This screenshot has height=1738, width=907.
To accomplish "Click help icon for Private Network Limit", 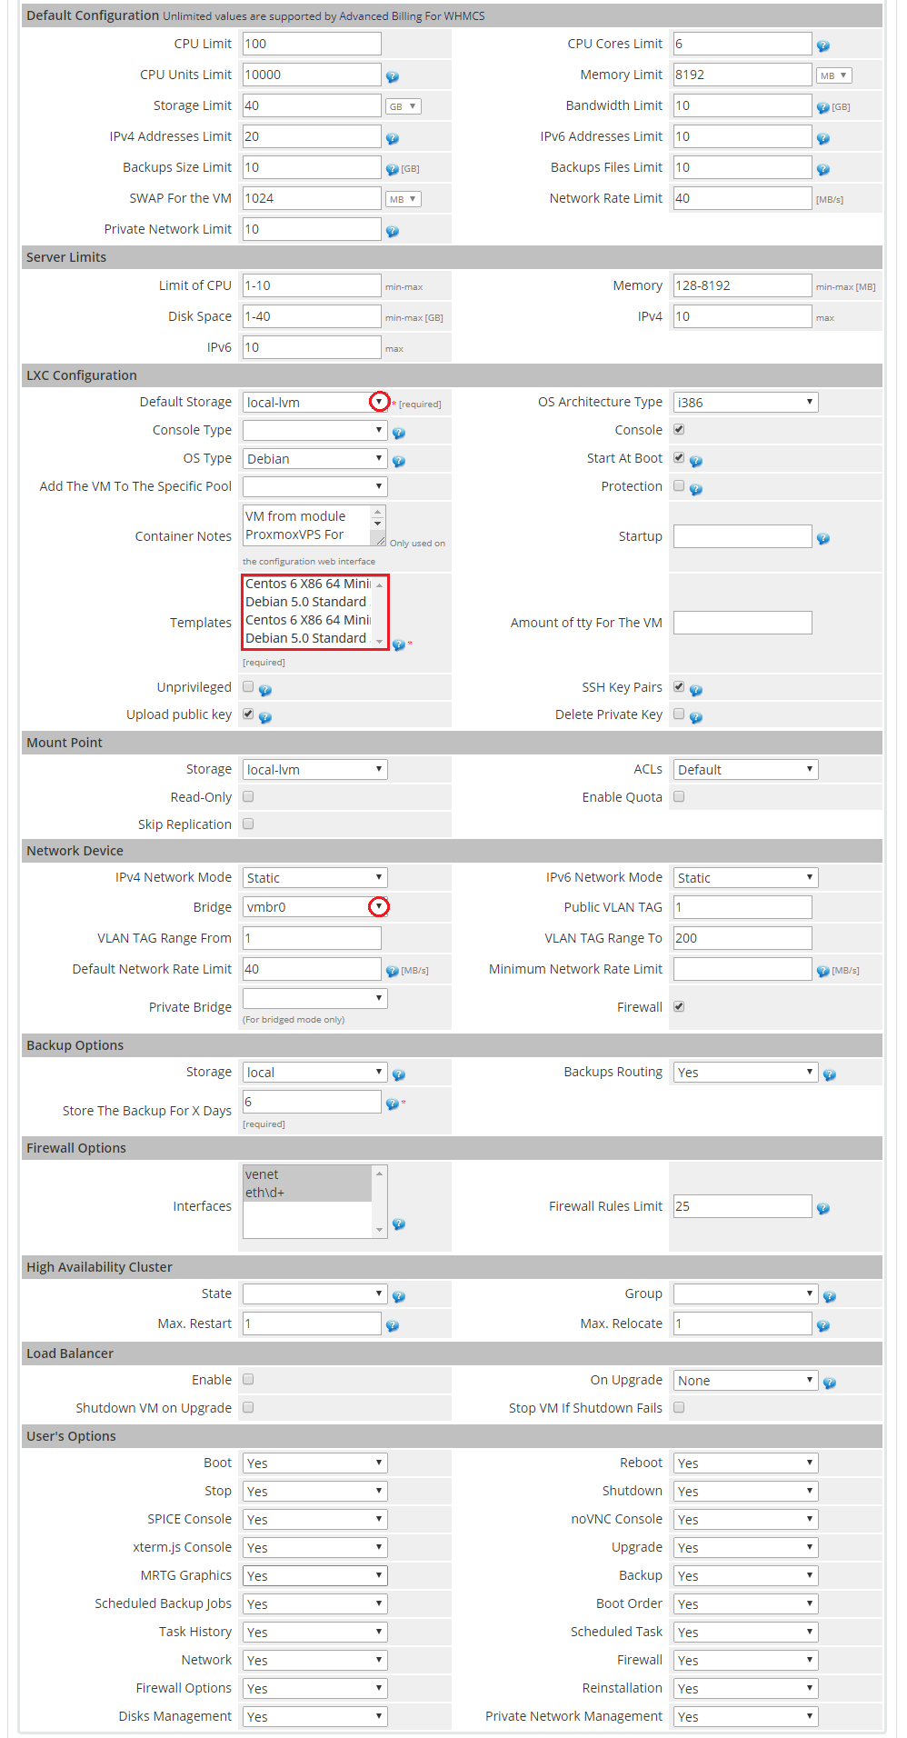I will pyautogui.click(x=392, y=231).
